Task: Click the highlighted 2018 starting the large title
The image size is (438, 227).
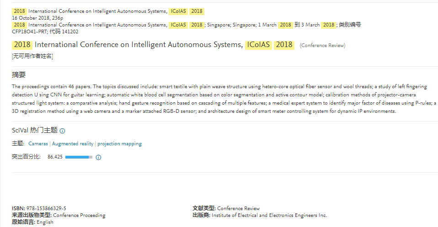Action: [x=22, y=45]
